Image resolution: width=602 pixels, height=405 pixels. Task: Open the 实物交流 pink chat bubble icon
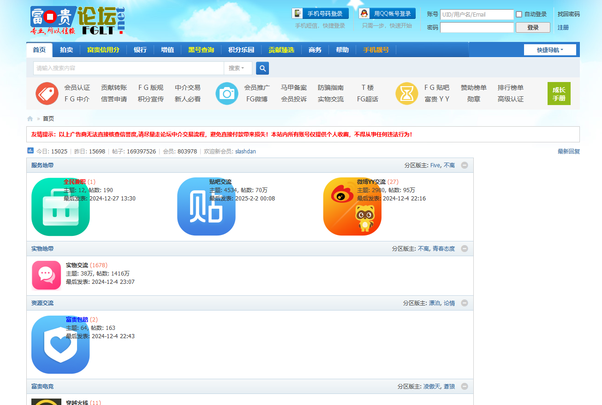click(x=46, y=276)
